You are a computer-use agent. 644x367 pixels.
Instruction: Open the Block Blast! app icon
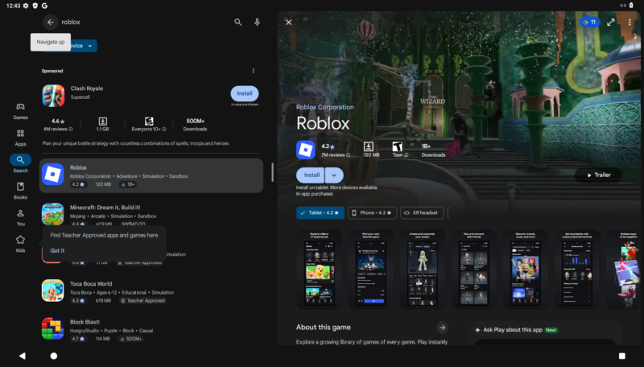click(53, 329)
